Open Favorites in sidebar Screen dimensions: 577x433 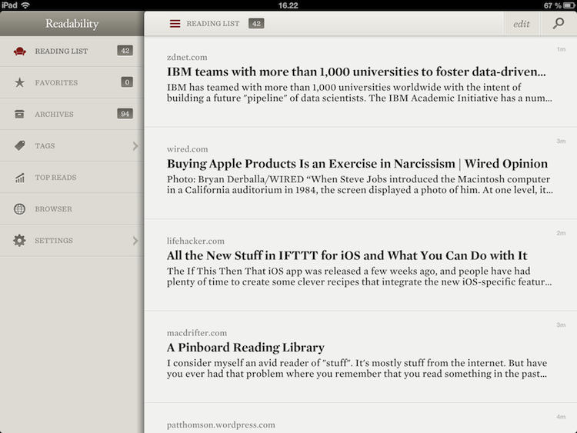pos(72,83)
